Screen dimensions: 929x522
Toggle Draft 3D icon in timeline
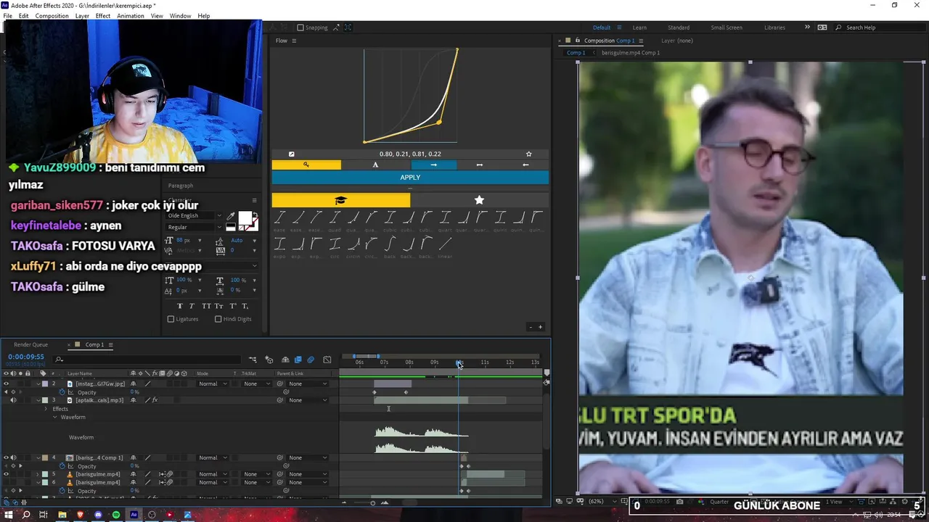click(269, 360)
